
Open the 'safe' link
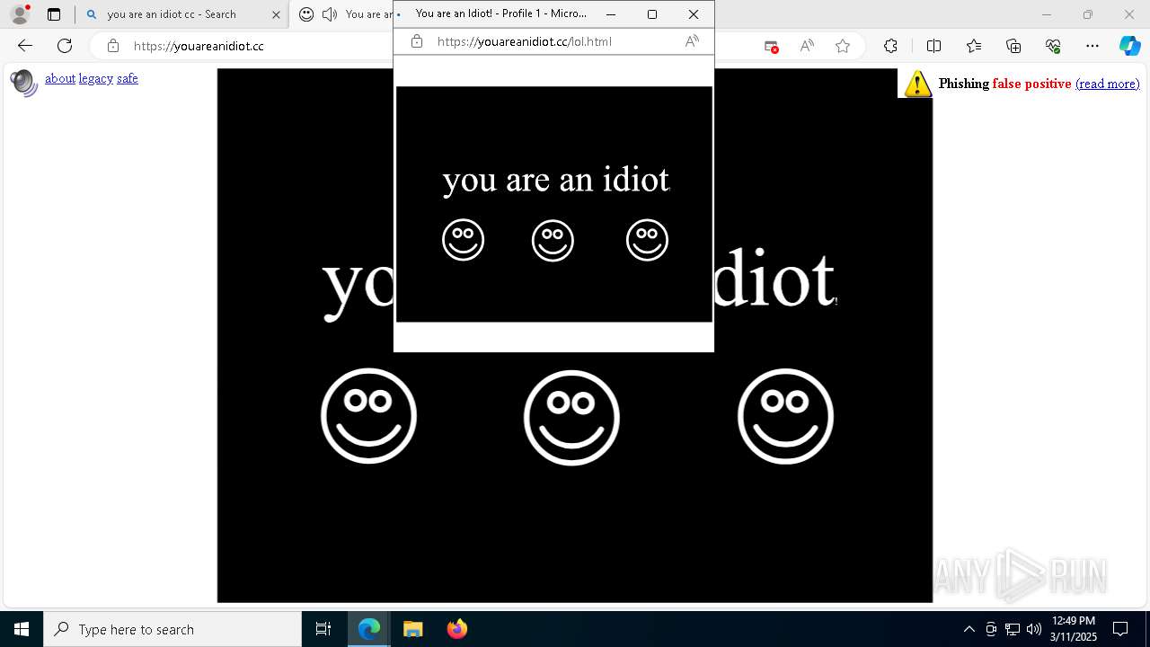128,79
